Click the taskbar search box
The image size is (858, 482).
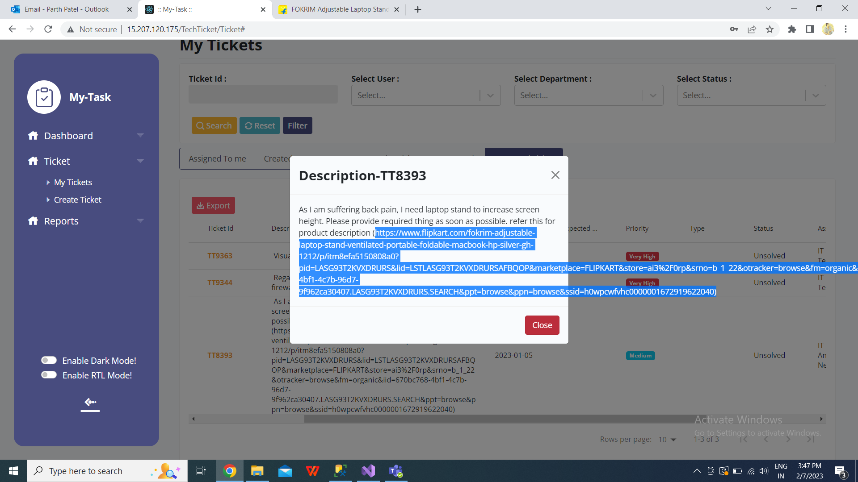(107, 471)
